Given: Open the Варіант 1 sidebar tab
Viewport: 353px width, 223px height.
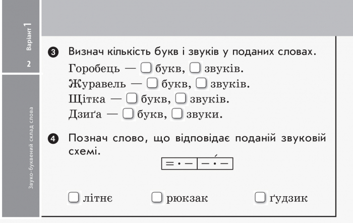Looking at the screenshot, I should [29, 36].
